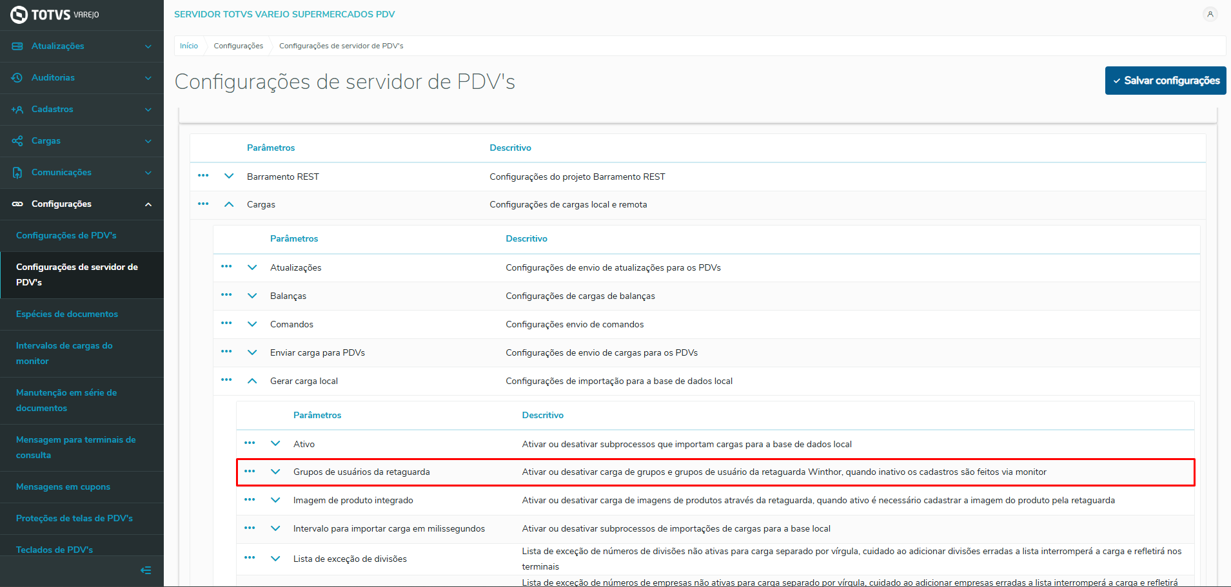Open options dots for Gerar carga local

[226, 380]
